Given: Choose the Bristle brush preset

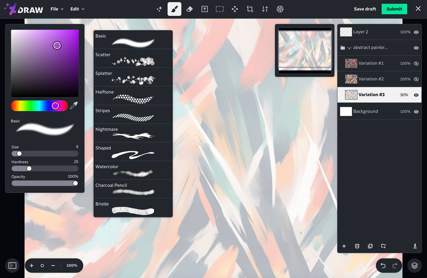Looking at the screenshot, I should pyautogui.click(x=133, y=208).
